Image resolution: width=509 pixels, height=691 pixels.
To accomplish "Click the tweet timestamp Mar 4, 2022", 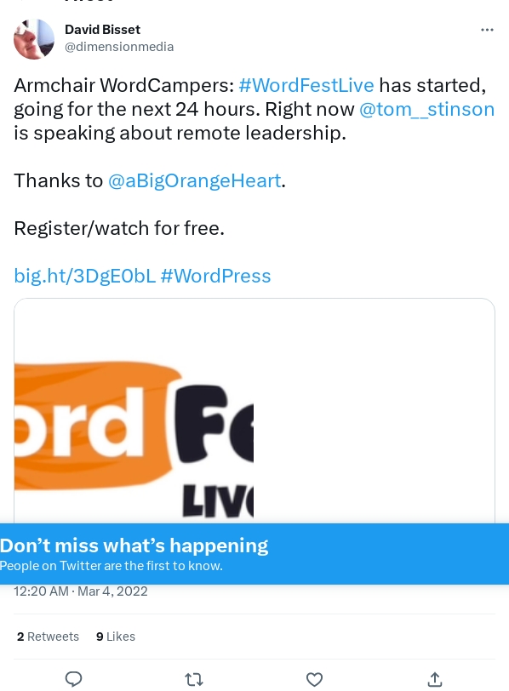I will click(81, 591).
